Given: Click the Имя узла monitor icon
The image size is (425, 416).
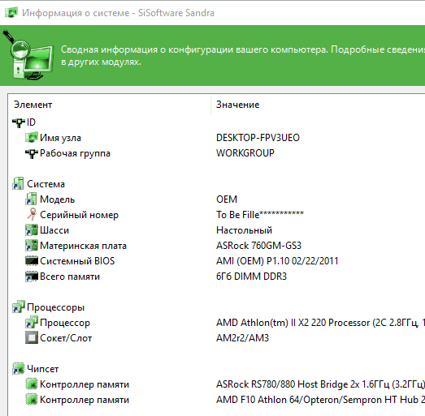Looking at the screenshot, I should tap(32, 138).
